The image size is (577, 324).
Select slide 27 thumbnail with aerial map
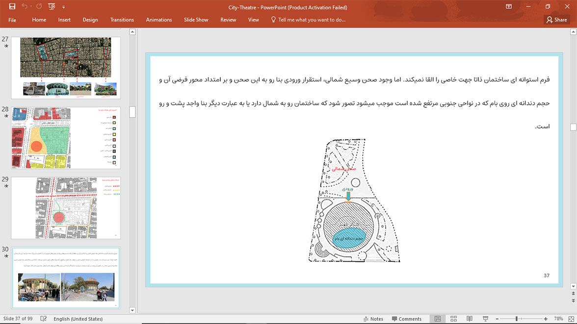66,67
